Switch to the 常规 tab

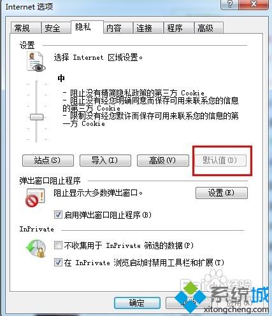tap(25, 28)
